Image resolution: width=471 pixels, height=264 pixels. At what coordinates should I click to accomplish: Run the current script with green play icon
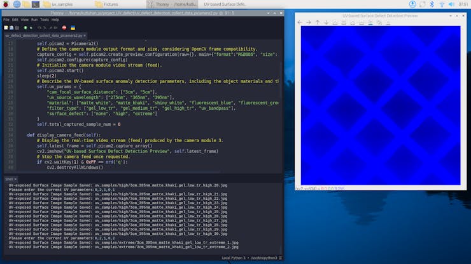[x=25, y=27]
